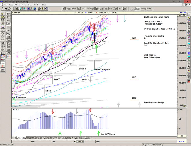The width and height of the screenshot is (191, 146).
Task: Click 'Click here for More Information' text
Action: (x=153, y=56)
